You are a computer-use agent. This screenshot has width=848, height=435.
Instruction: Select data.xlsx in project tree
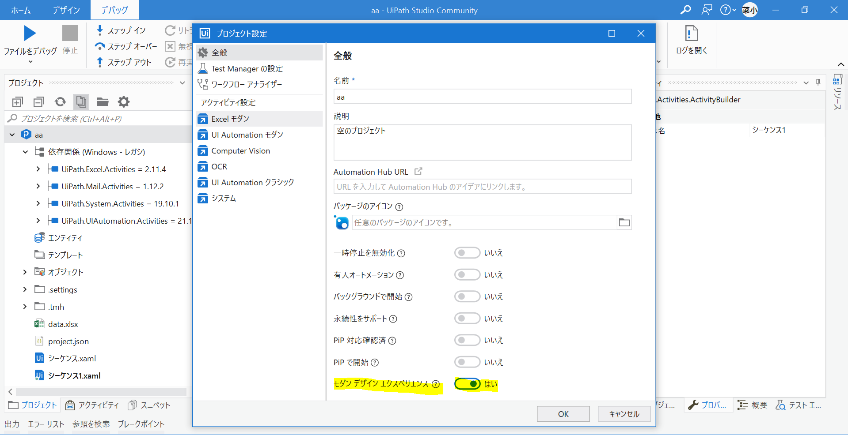(x=63, y=324)
